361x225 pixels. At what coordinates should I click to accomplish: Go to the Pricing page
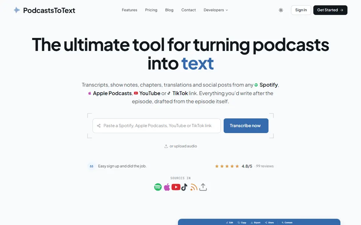tap(151, 10)
